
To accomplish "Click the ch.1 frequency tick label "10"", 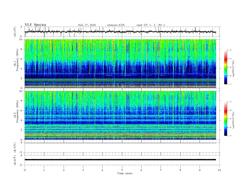I will pos(21,39).
